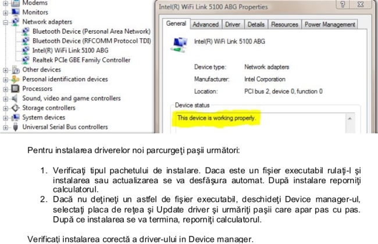This screenshot has height=244, width=378.
Task: Select the Monitors label
Action: point(35,12)
